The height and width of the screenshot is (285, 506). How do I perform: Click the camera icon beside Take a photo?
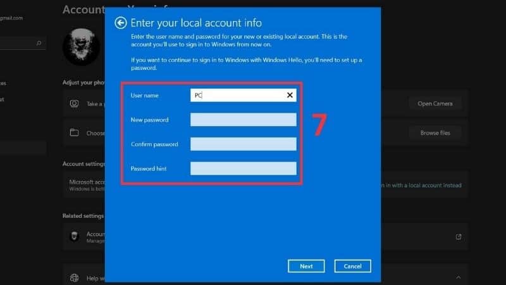click(75, 103)
